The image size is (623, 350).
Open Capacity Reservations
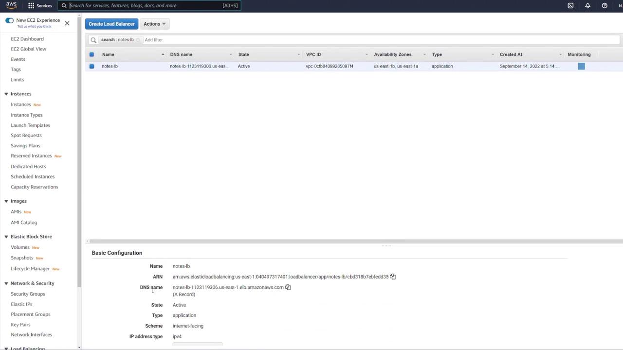(x=35, y=187)
